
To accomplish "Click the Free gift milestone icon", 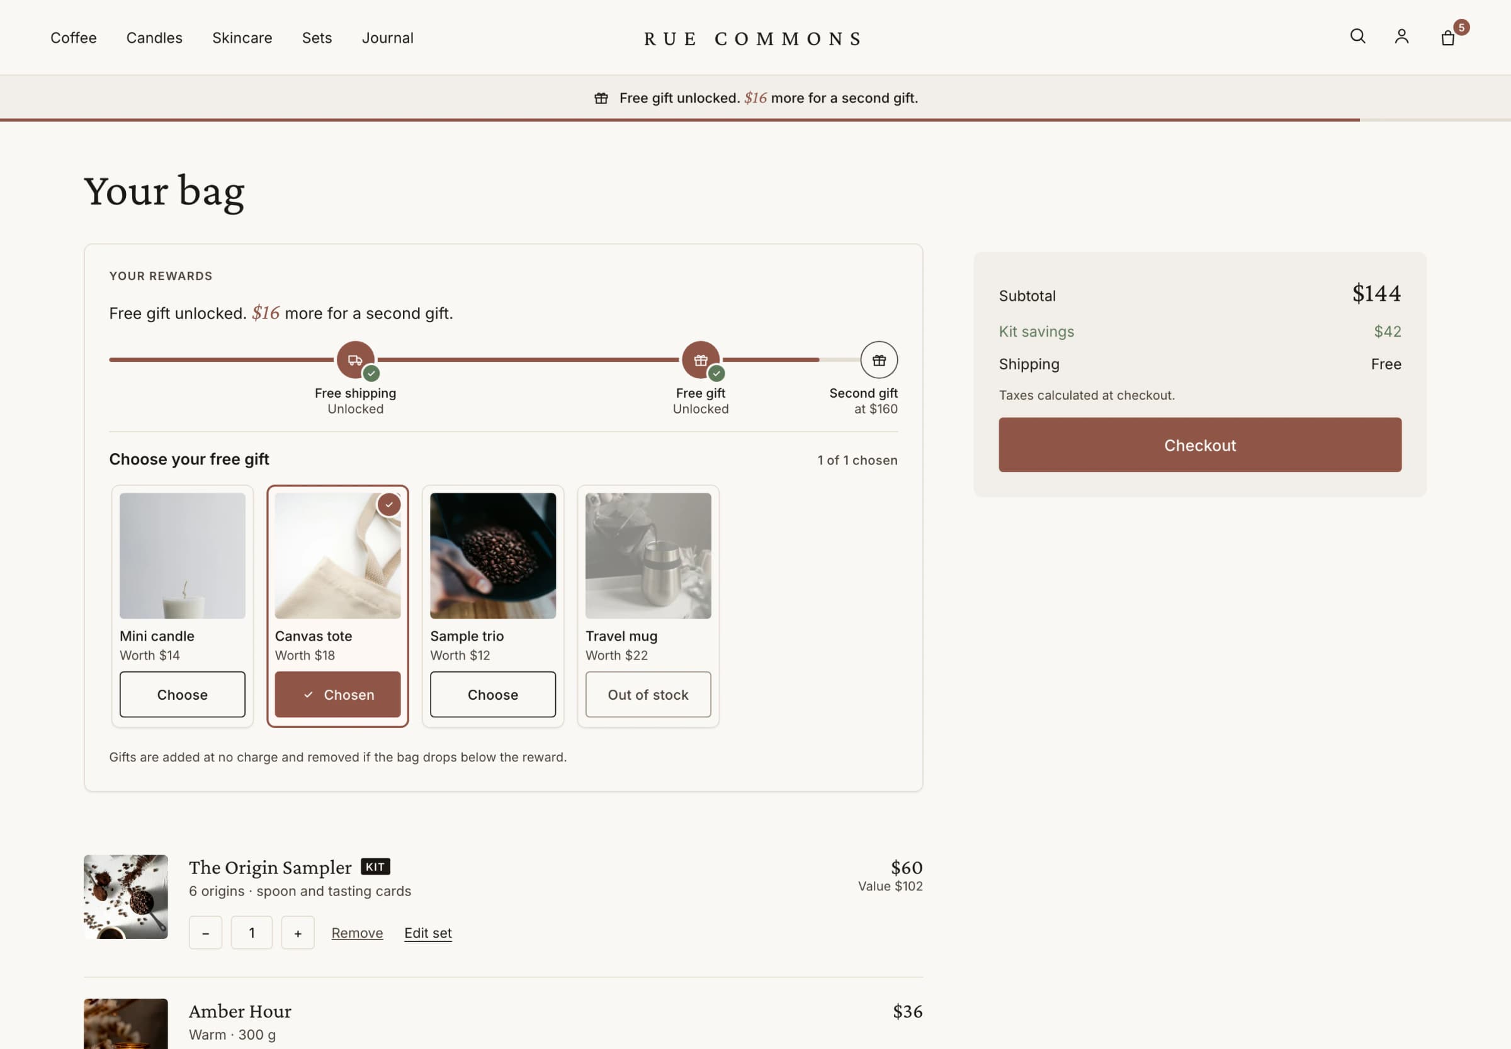I will click(x=701, y=359).
